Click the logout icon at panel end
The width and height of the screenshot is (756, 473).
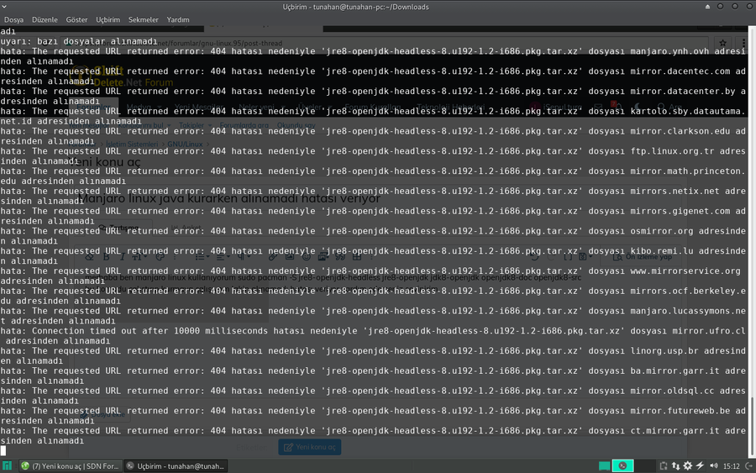pos(748,465)
